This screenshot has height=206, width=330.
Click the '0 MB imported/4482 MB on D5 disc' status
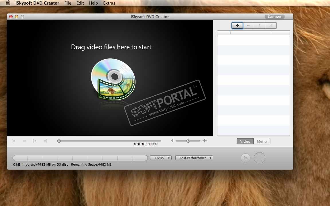coord(41,164)
